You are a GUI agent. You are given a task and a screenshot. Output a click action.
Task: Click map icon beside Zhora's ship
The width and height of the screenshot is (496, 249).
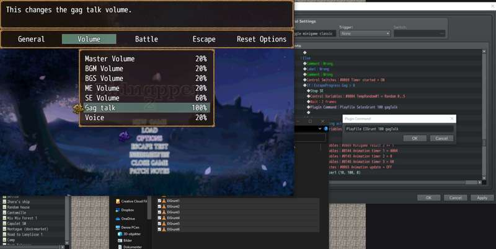point(4,201)
